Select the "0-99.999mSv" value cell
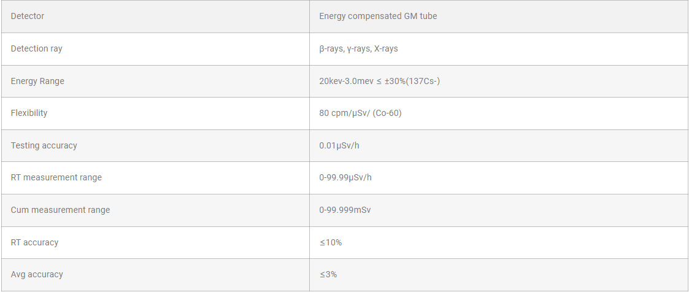The height and width of the screenshot is (292, 689). pos(345,210)
